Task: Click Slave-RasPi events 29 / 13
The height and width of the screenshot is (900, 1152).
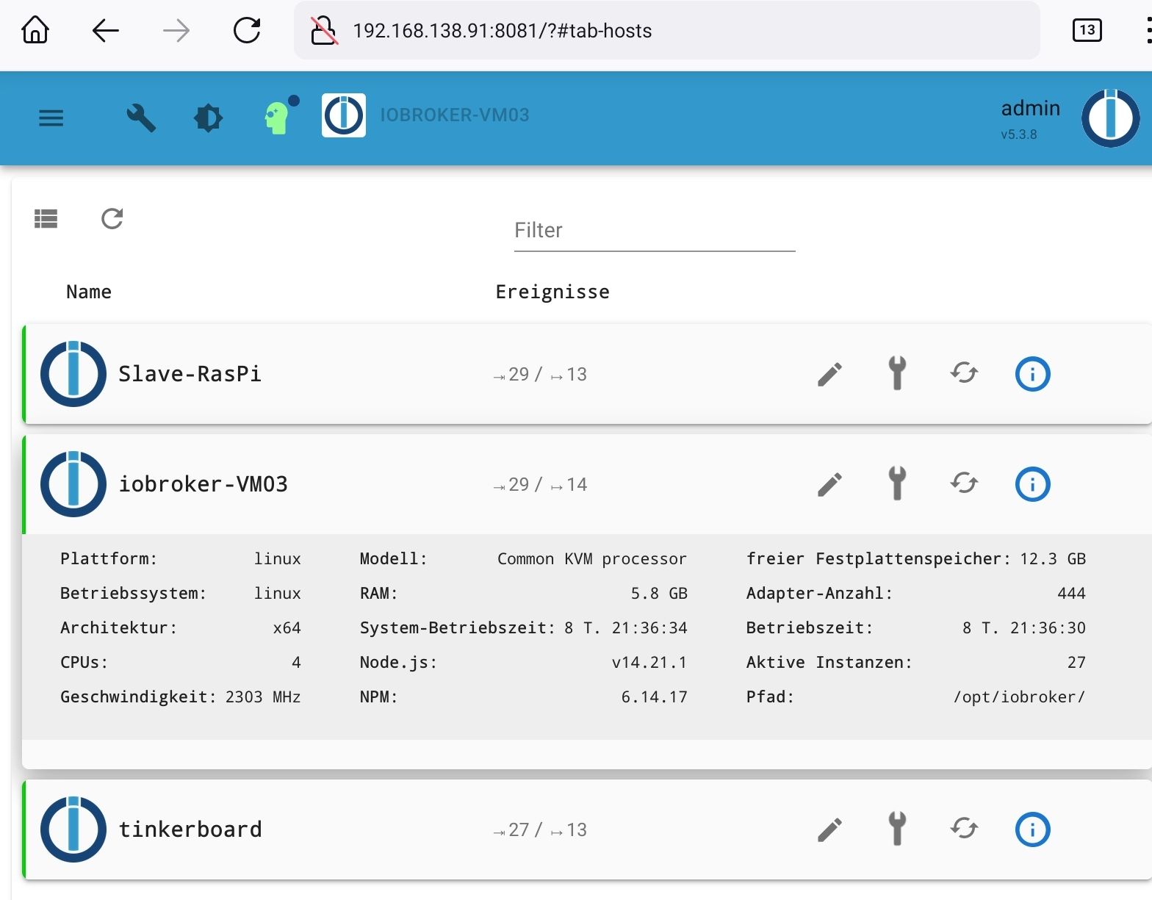Action: pyautogui.click(x=540, y=374)
